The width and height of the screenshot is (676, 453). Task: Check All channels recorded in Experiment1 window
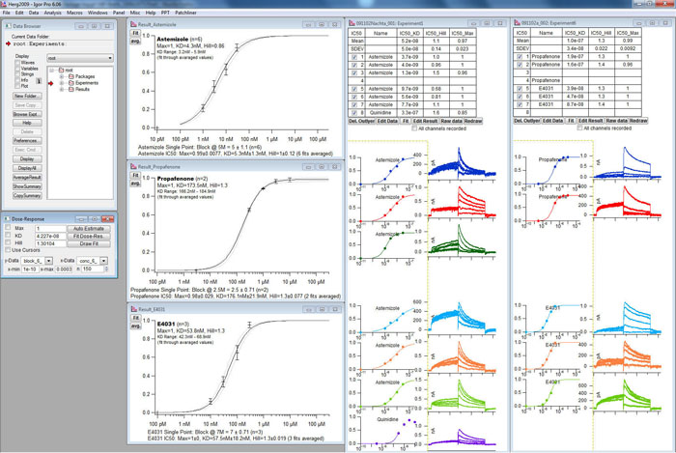tap(414, 128)
